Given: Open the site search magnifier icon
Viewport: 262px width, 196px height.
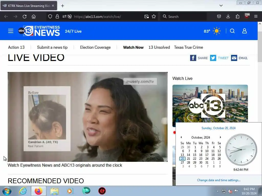Looking at the screenshot, I should click(x=232, y=31).
